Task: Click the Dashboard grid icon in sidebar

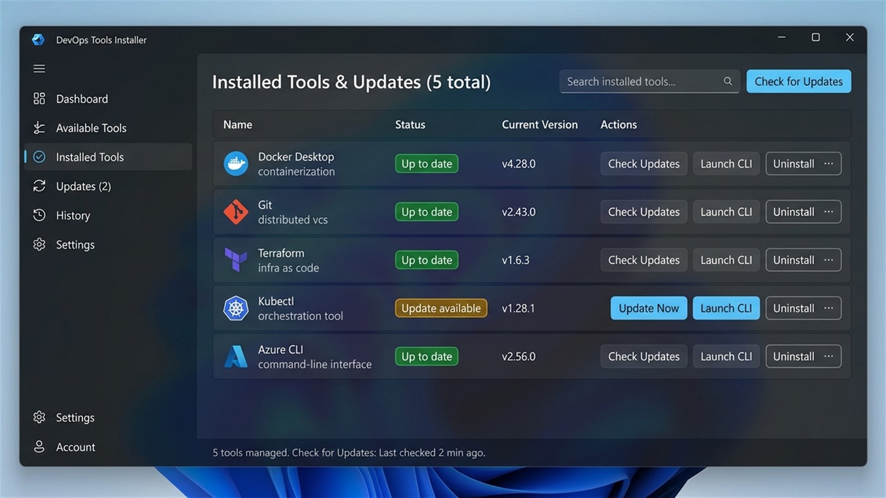Action: [39, 99]
